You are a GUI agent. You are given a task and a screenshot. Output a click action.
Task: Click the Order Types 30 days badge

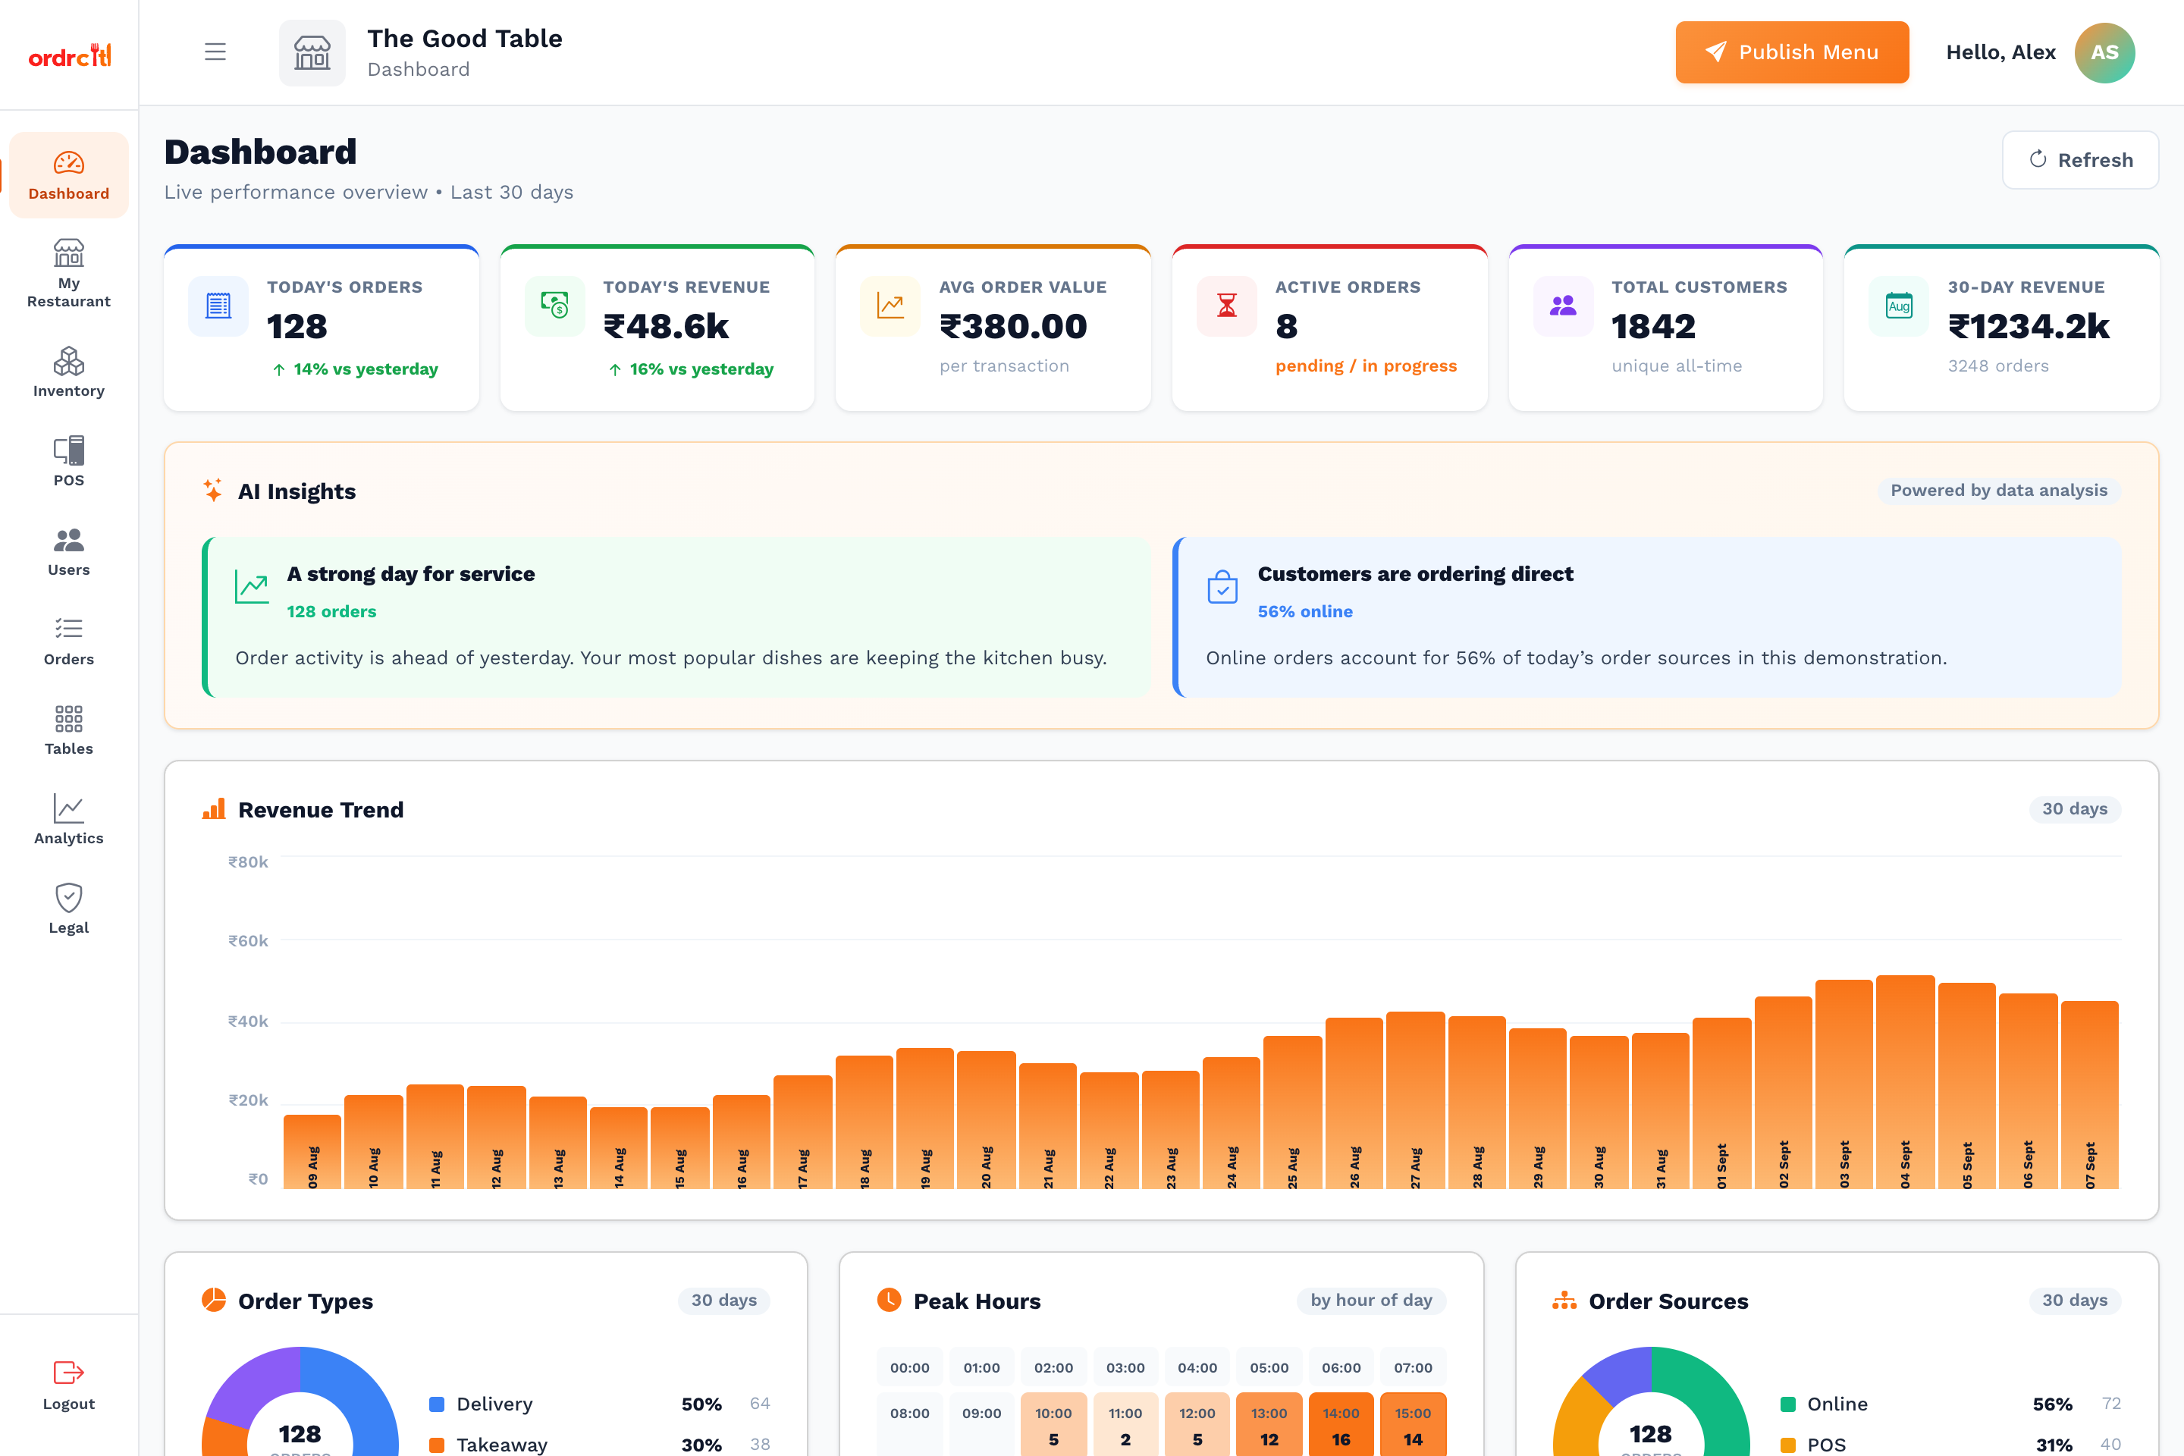(723, 1300)
